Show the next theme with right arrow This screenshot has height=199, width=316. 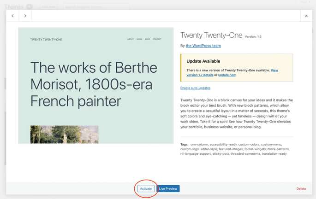point(25,16)
